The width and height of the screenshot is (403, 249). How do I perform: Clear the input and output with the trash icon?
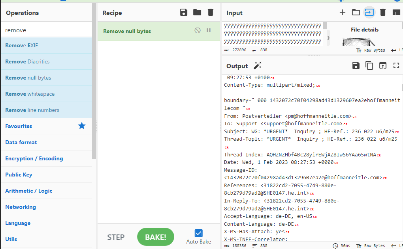[x=382, y=13]
